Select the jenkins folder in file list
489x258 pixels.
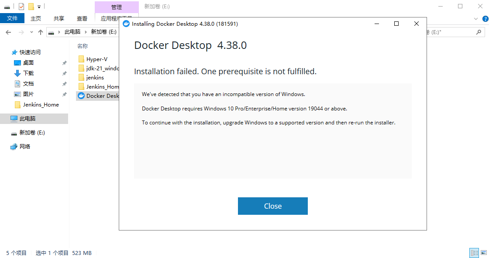(95, 77)
